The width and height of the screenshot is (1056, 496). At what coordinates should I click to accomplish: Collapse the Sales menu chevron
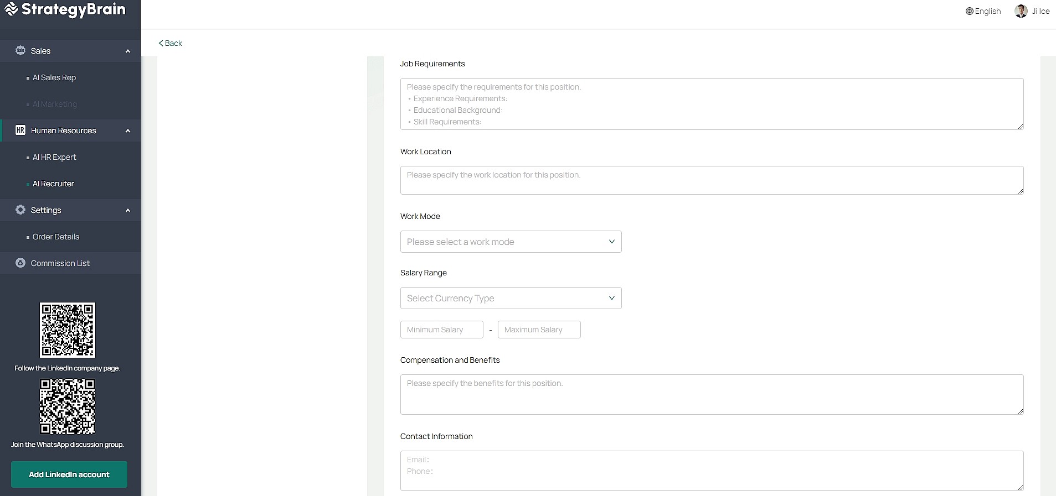pos(128,51)
